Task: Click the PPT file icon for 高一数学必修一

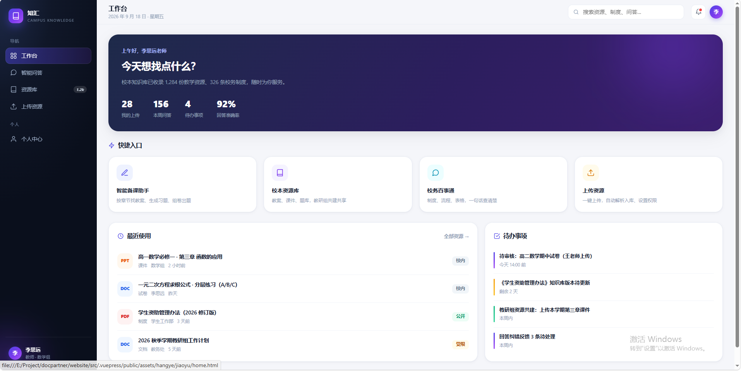Action: (x=125, y=261)
